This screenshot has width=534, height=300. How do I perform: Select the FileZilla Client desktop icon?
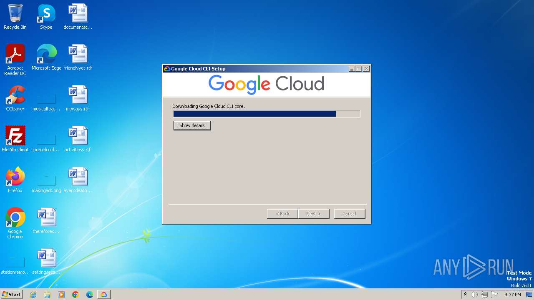15,139
